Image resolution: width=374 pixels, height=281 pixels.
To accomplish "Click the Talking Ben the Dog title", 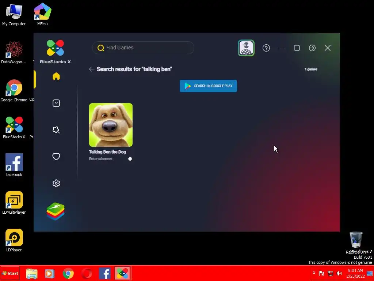I will tap(107, 152).
